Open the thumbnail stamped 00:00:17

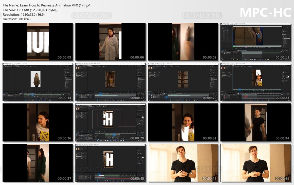[110, 82]
